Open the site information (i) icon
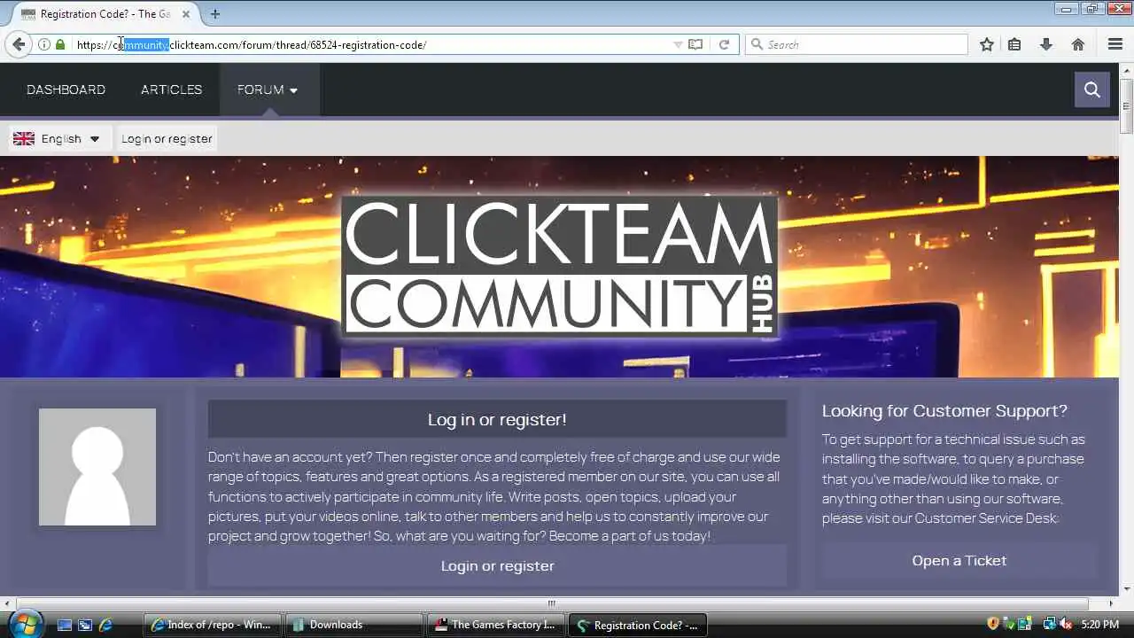 coord(43,44)
